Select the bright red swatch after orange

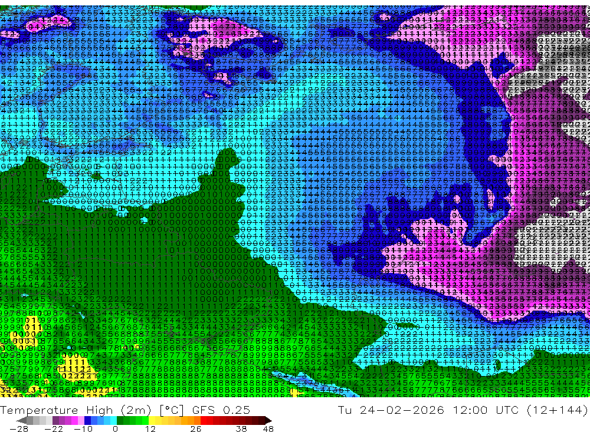tap(204, 421)
